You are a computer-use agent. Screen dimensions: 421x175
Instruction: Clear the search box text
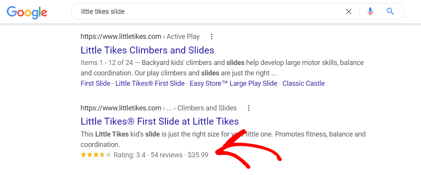349,12
